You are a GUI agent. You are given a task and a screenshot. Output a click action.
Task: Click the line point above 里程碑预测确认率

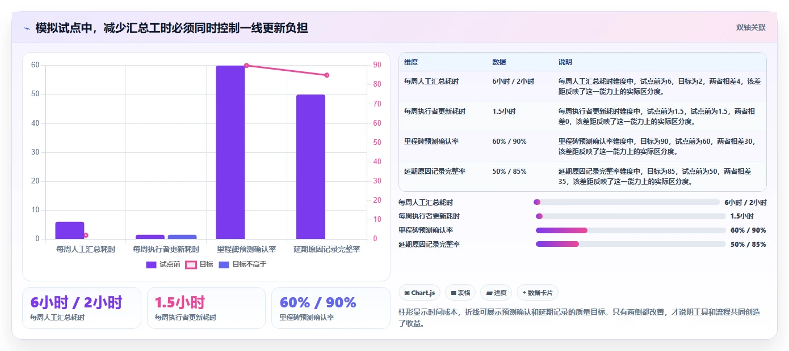[246, 66]
